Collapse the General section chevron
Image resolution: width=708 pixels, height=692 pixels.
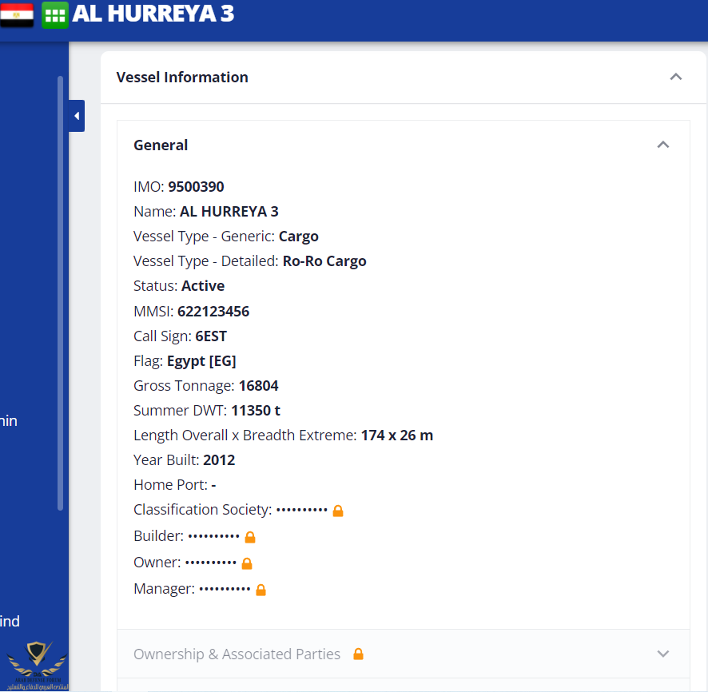662,145
